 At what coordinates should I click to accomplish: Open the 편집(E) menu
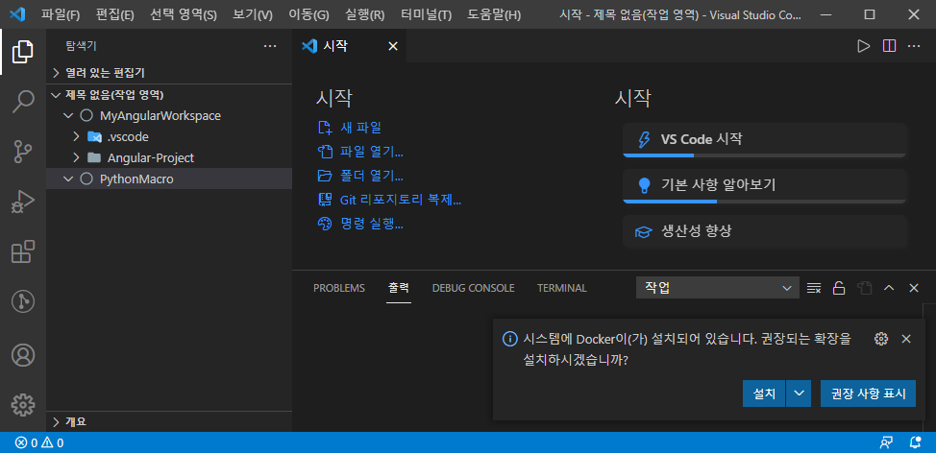114,15
